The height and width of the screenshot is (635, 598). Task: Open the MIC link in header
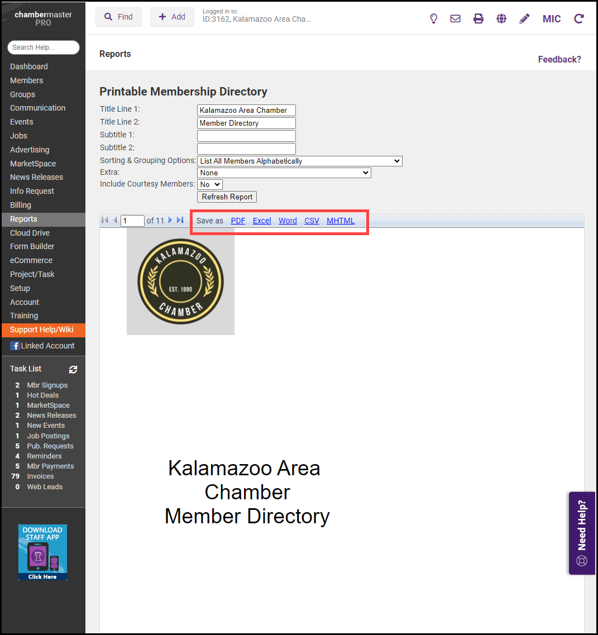point(552,19)
